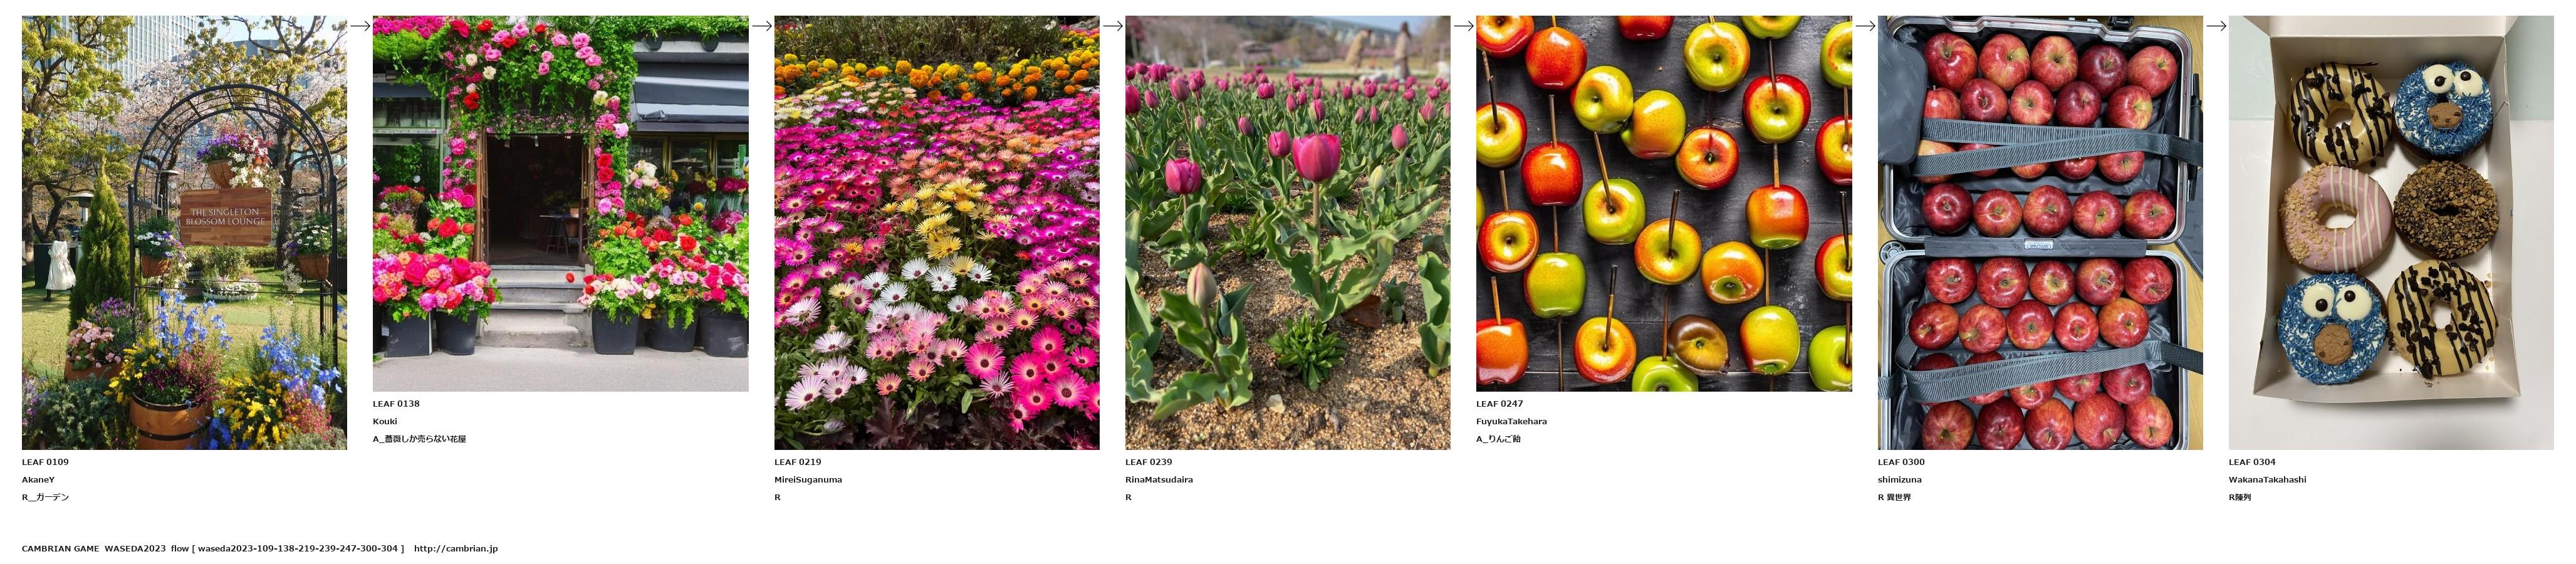Click the arrow after the suitcase apples image
This screenshot has width=2576, height=564.
click(x=2216, y=26)
